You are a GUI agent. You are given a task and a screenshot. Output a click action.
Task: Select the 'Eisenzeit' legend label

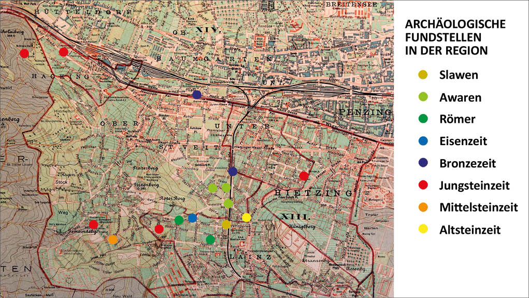(463, 141)
